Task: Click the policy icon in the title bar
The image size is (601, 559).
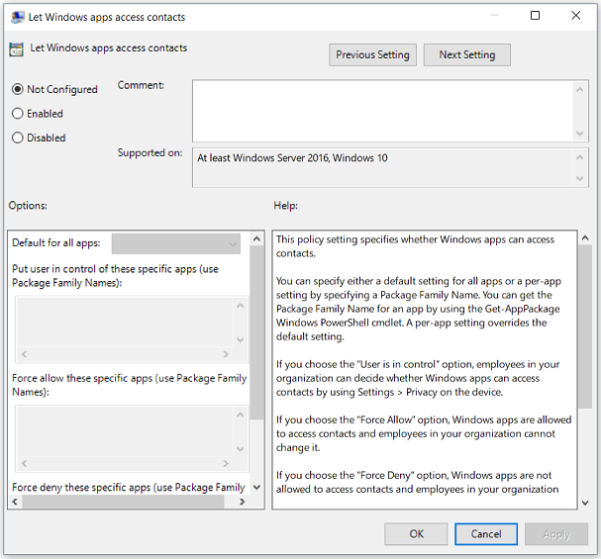Action: coord(17,17)
